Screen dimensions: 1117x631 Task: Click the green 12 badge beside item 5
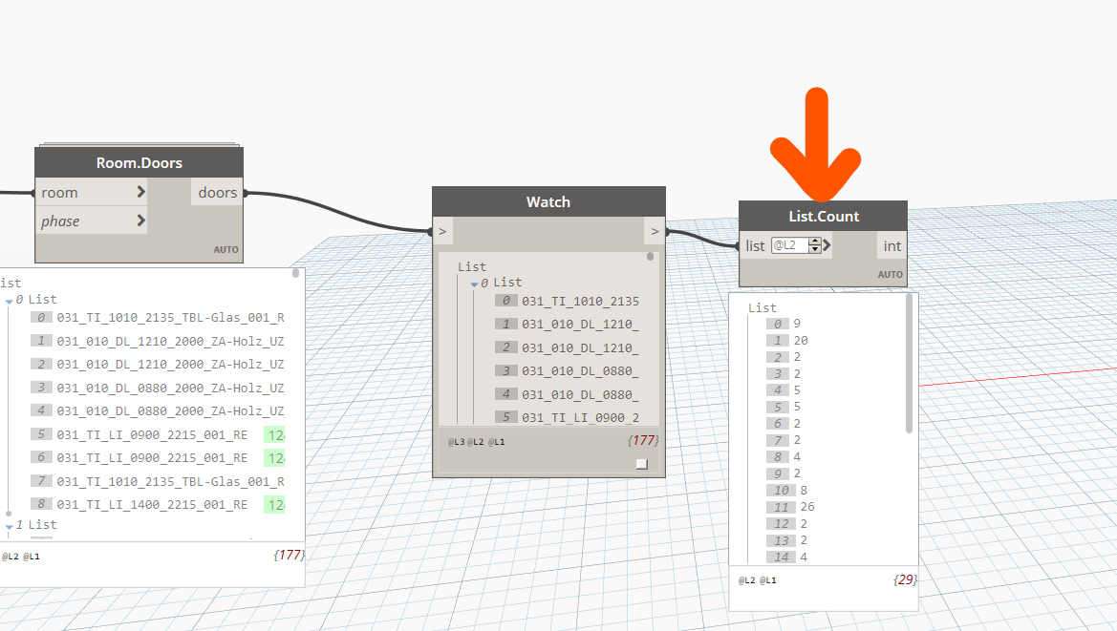click(275, 434)
